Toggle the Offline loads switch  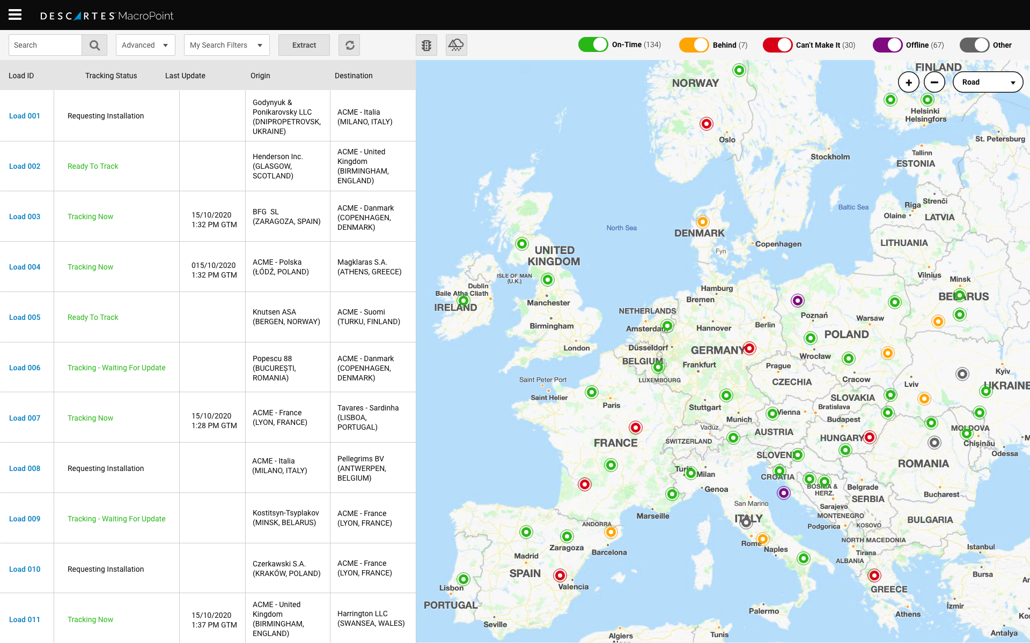click(887, 45)
